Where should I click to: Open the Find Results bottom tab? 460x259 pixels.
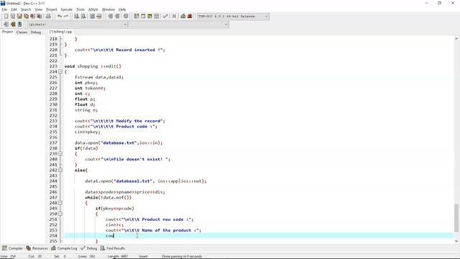coord(113,248)
